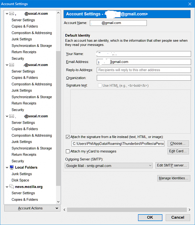
Task: Open the Account Actions dropdown
Action: pos(32,208)
